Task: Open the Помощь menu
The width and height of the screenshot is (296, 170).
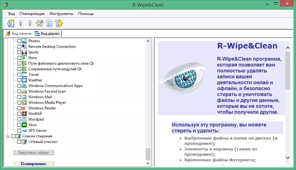Action: click(x=86, y=14)
